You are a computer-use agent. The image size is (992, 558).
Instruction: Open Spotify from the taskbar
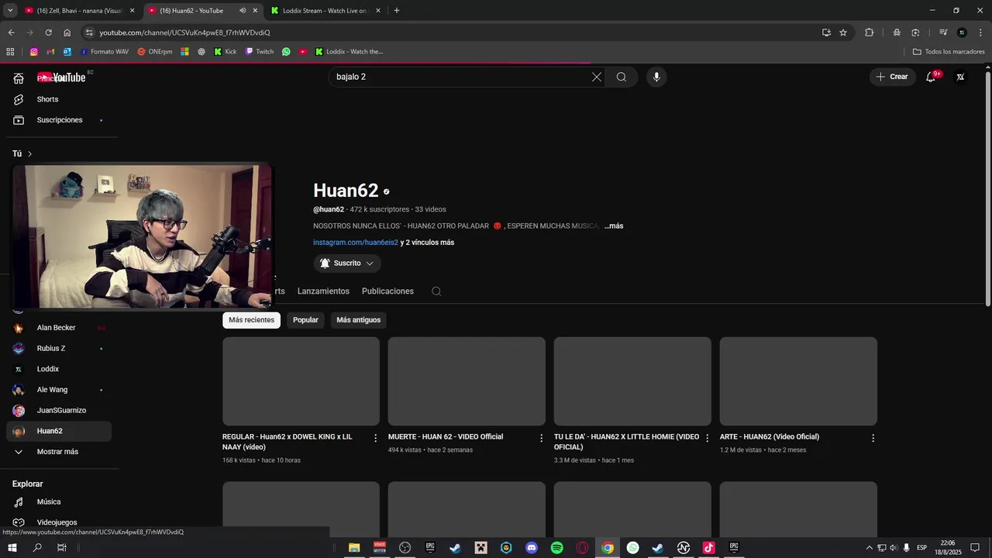[x=556, y=548]
